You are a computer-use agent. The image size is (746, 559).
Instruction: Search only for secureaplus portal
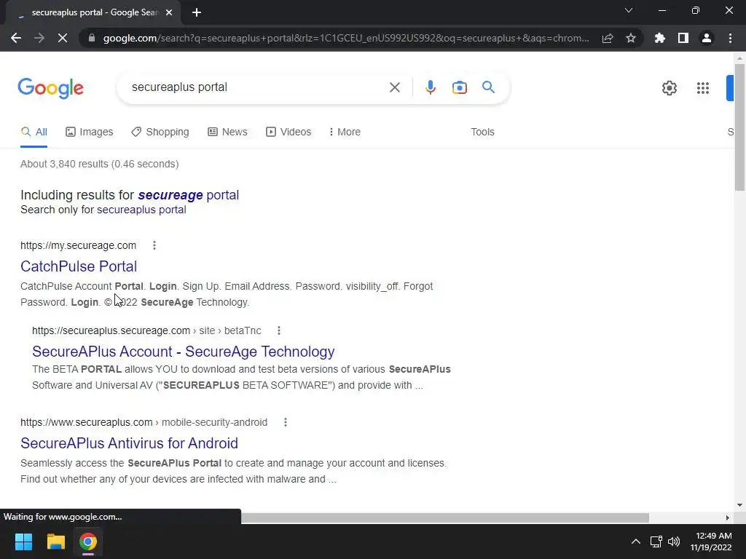click(141, 210)
